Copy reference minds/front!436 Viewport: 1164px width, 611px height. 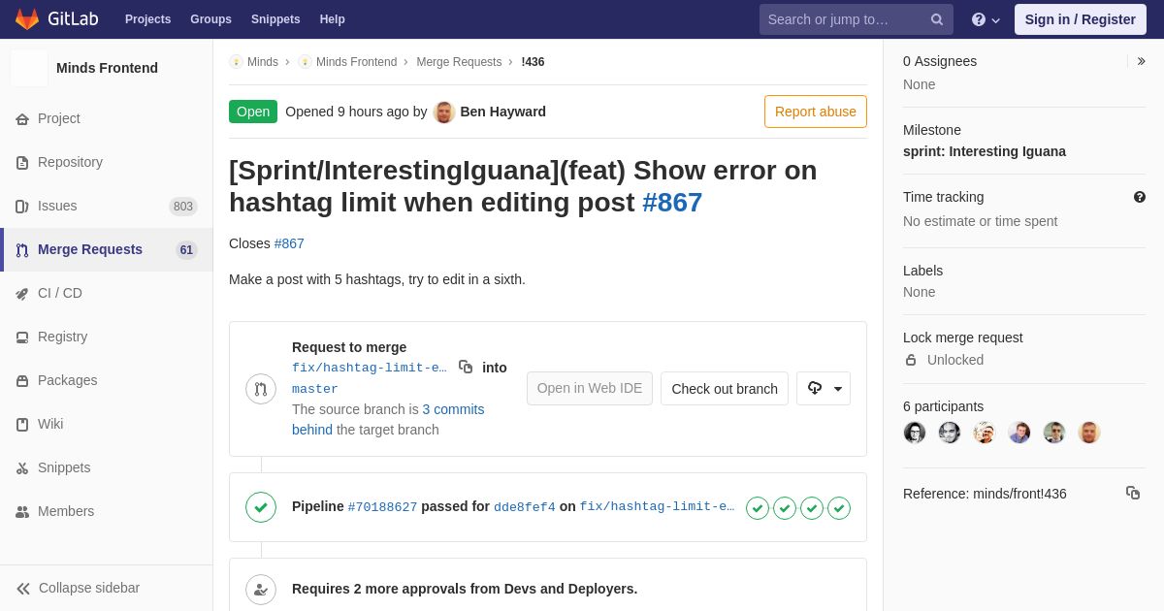pyautogui.click(x=1133, y=493)
